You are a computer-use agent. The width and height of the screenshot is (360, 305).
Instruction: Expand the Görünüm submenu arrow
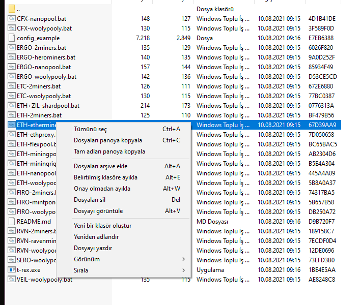click(x=183, y=259)
